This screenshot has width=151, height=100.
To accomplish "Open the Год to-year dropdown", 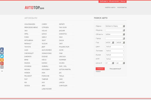I will click(121, 42).
